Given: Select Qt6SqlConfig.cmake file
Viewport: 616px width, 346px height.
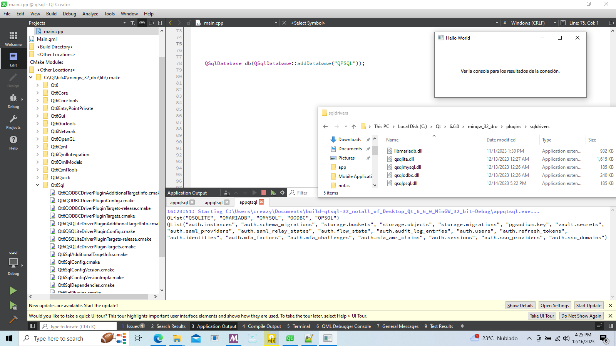Looking at the screenshot, I should click(x=79, y=262).
